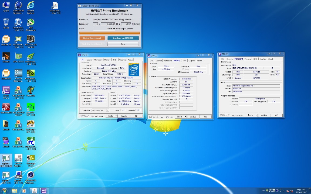
Task: Click Validate in CPU-Z CPU window
Action: click(124, 116)
